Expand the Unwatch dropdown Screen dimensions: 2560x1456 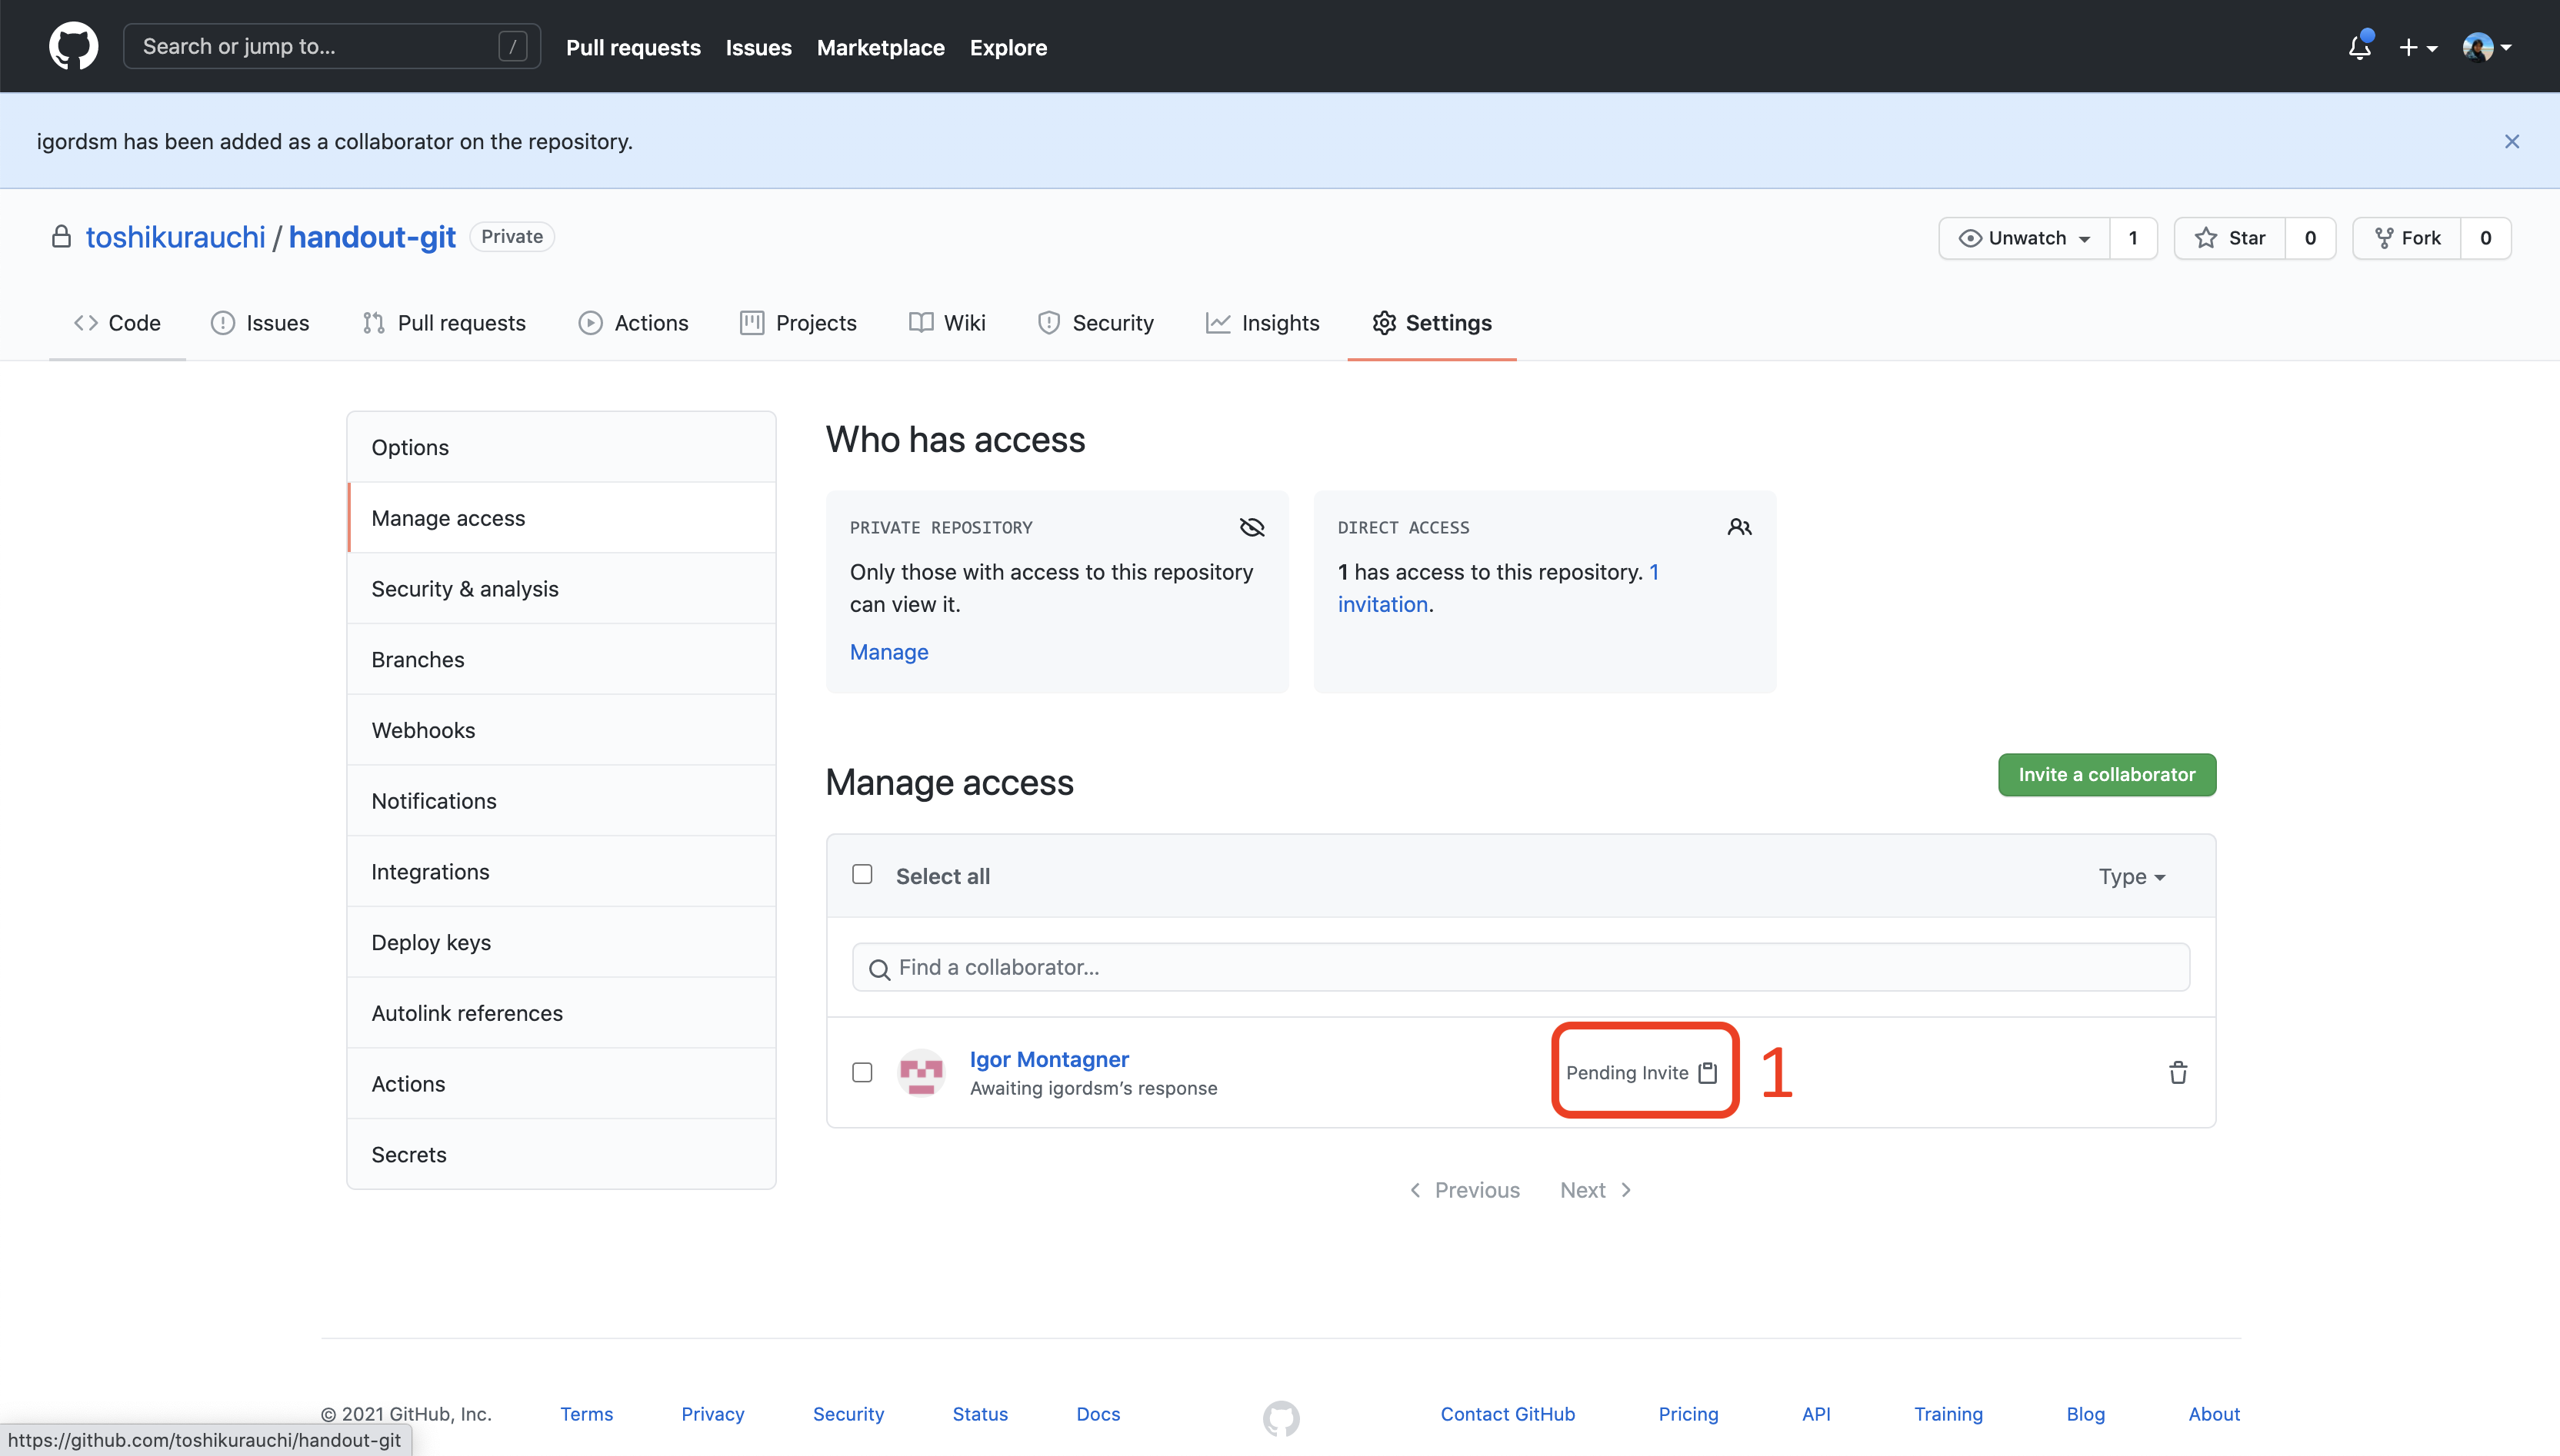point(2025,238)
